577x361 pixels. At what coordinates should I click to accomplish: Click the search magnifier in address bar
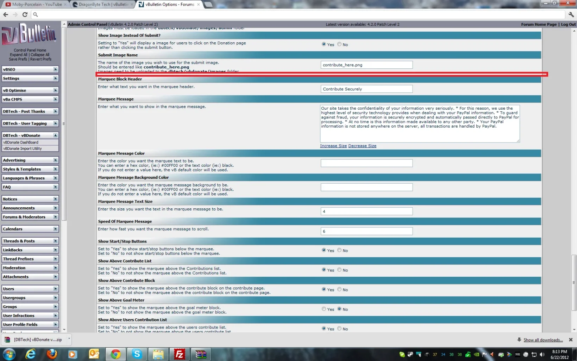35,14
